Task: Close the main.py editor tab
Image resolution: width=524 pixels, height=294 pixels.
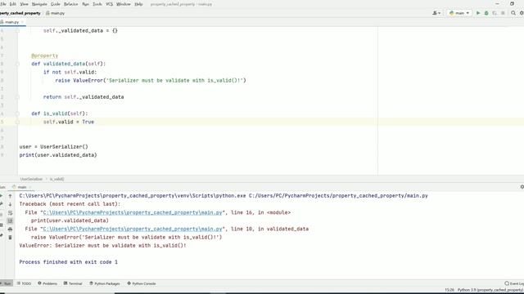Action: pyautogui.click(x=23, y=22)
